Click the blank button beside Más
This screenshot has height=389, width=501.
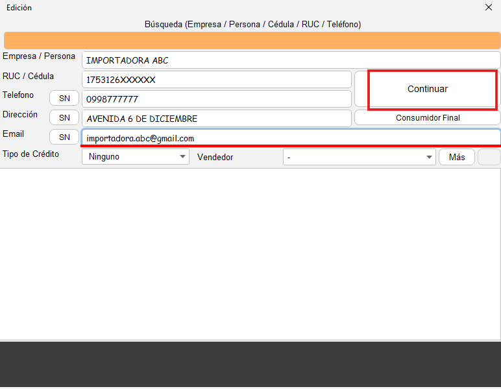point(489,157)
